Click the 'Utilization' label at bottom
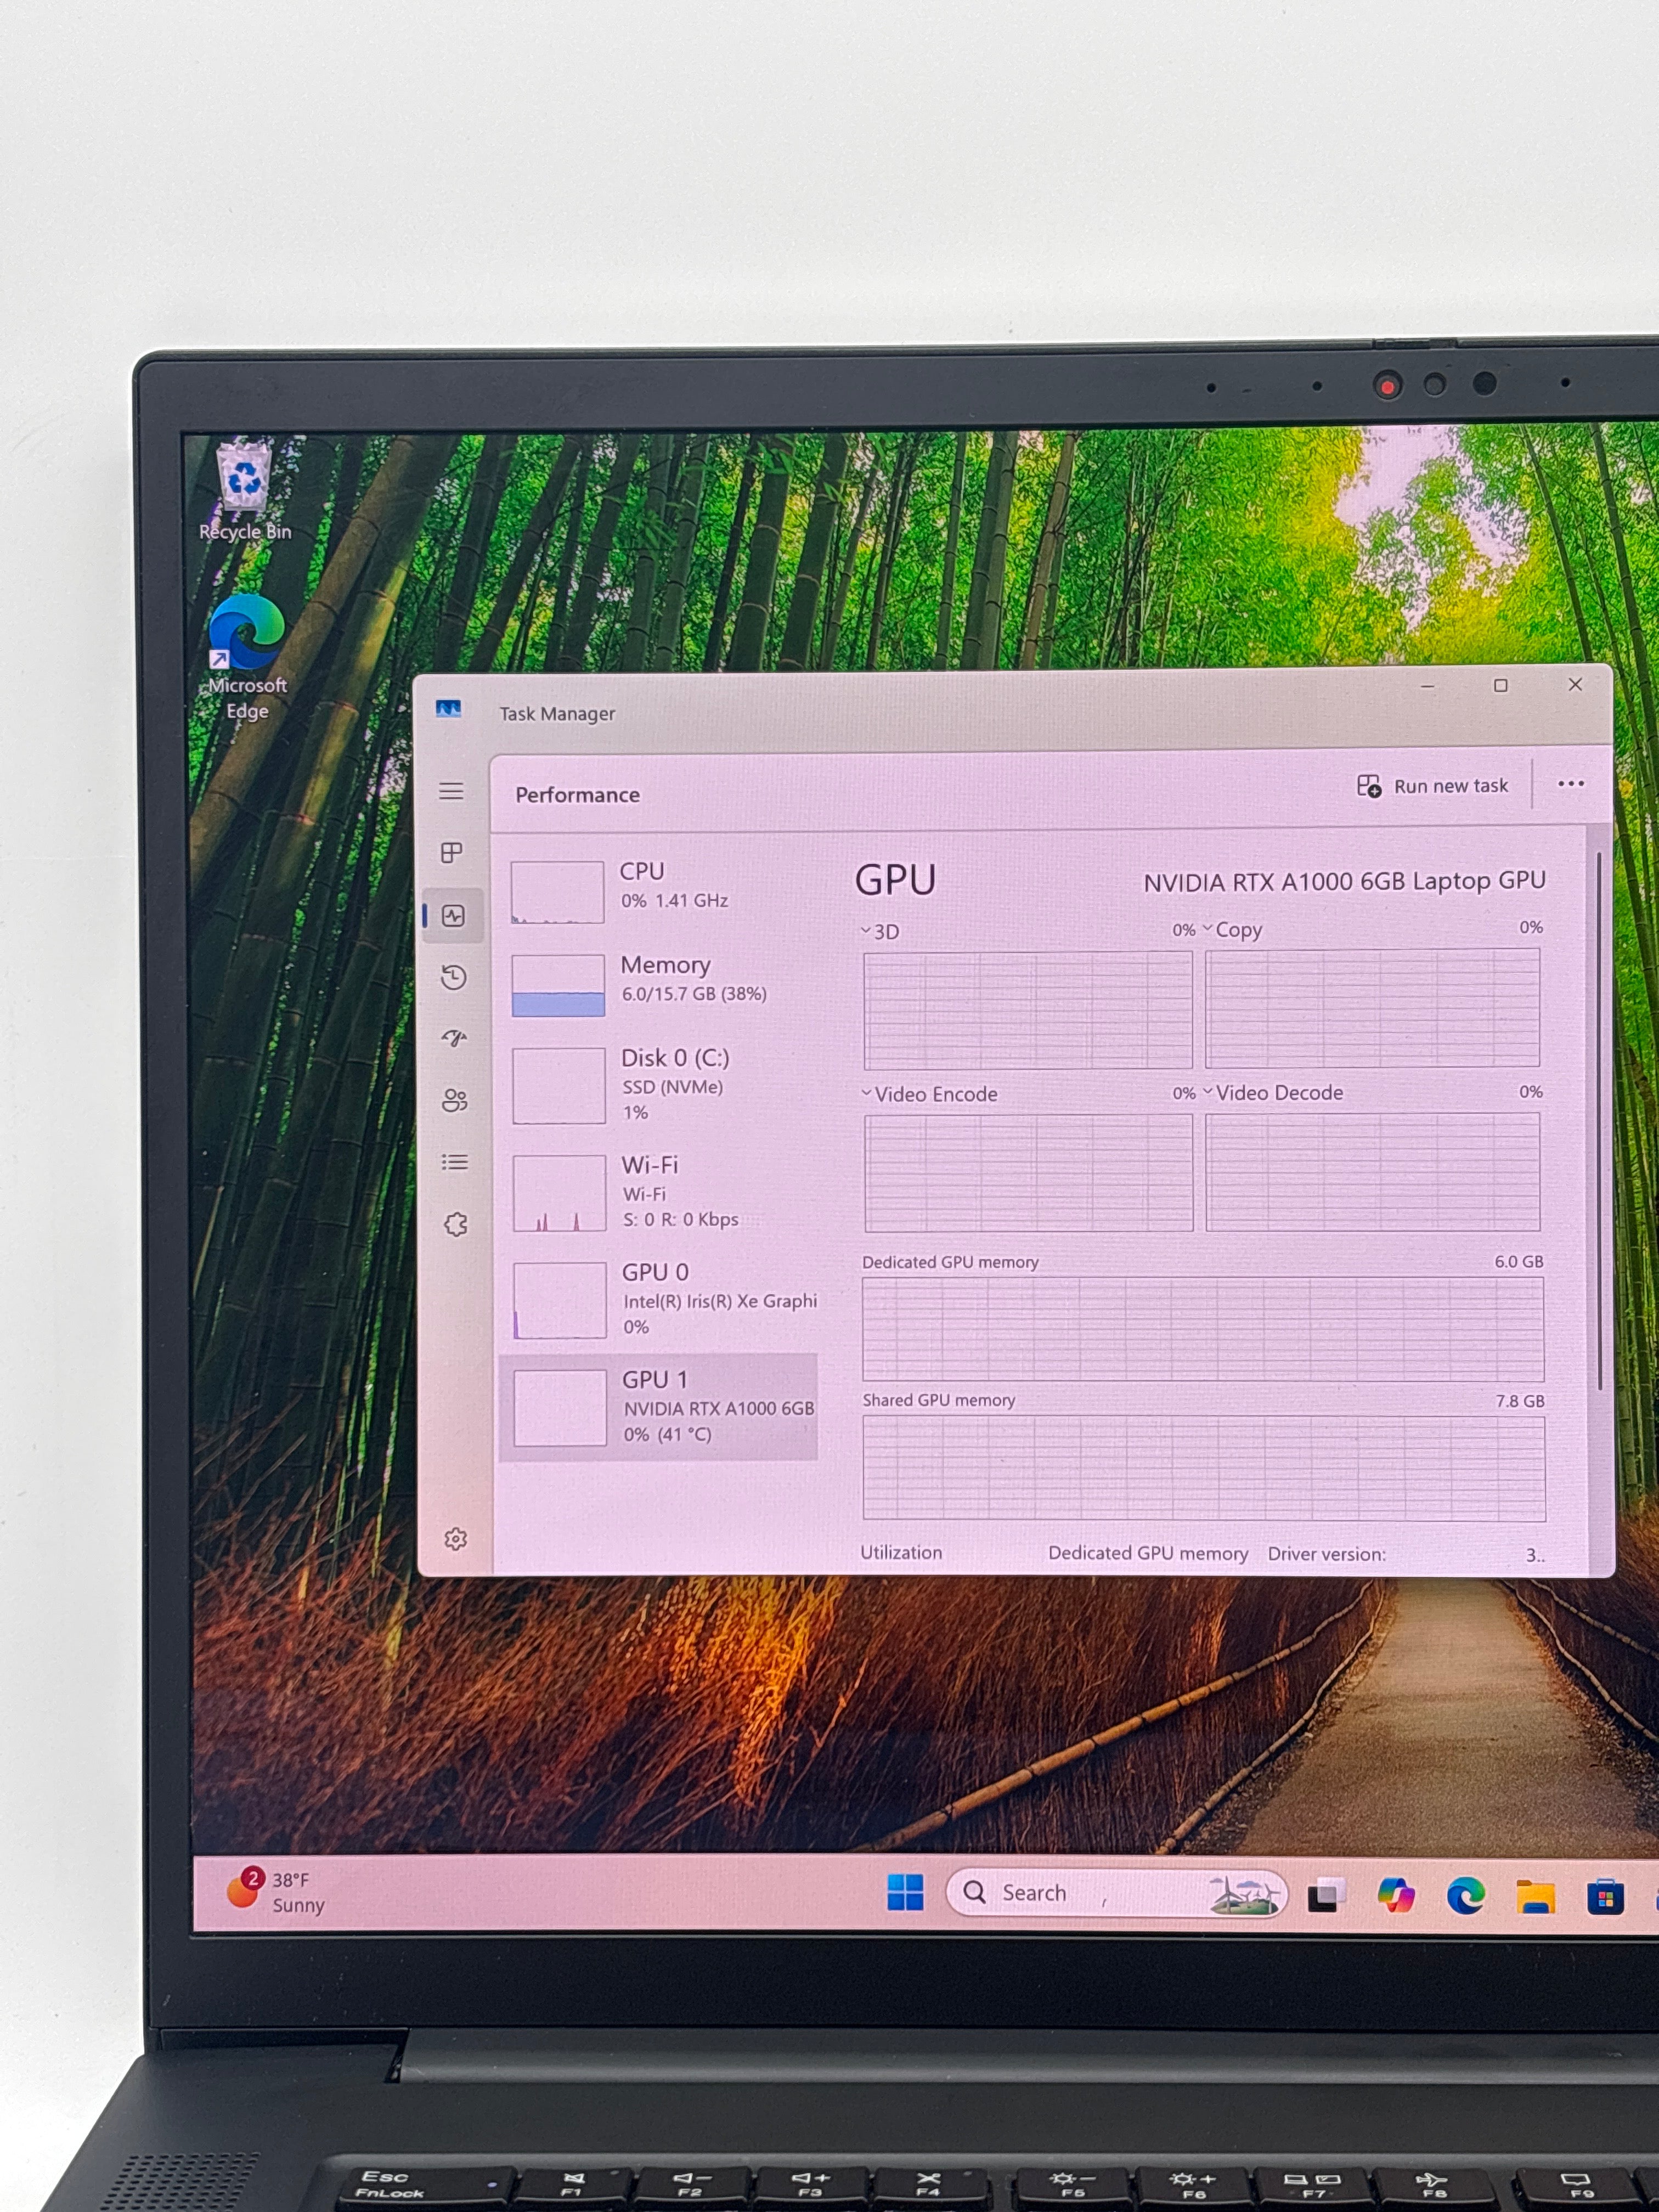Viewport: 1659px width, 2212px height. click(x=901, y=1552)
